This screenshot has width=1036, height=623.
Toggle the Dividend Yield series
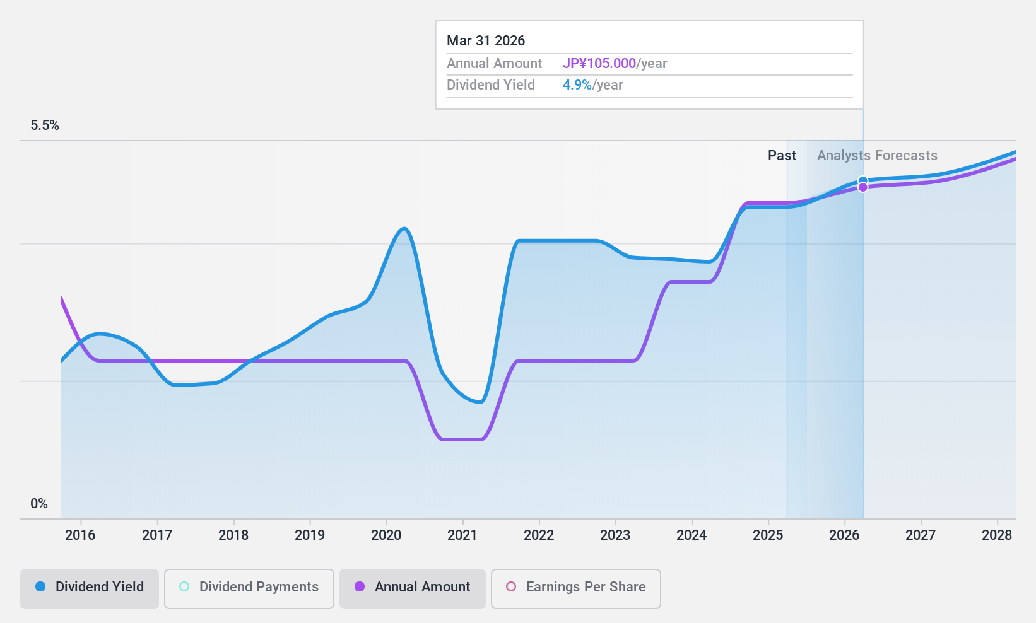[90, 589]
